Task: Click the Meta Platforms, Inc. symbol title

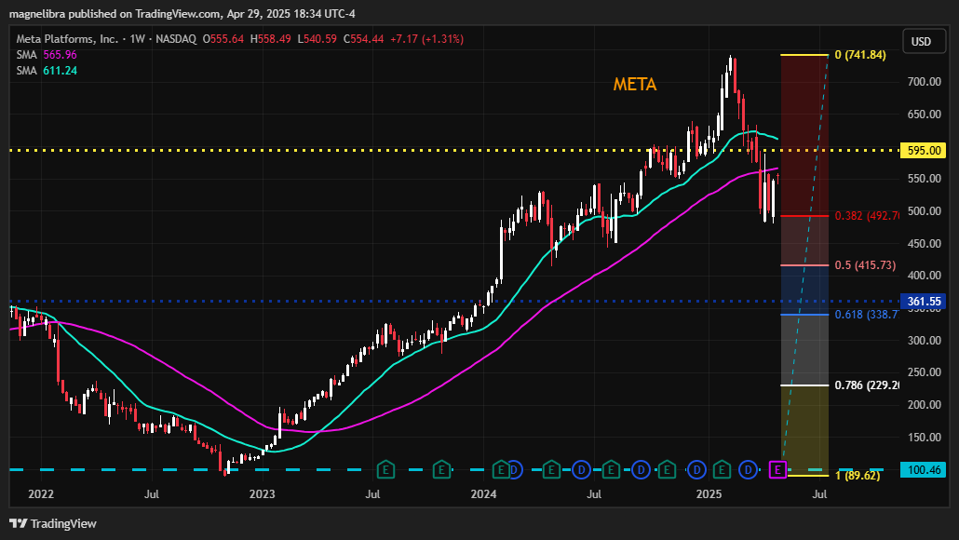Action: click(67, 39)
